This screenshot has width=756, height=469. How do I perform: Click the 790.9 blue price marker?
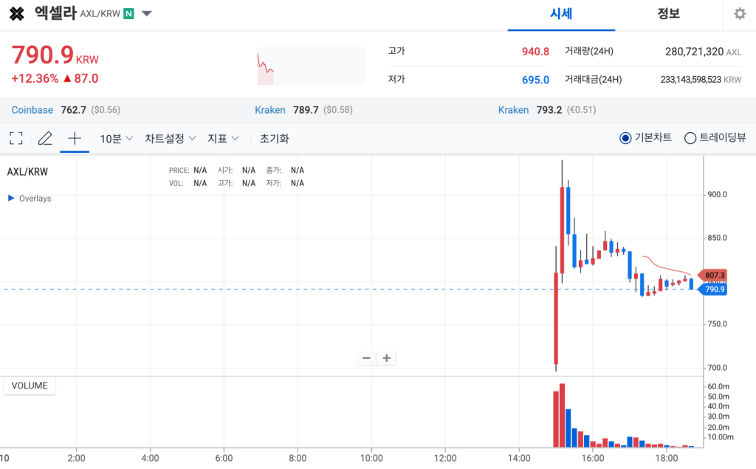(x=714, y=289)
